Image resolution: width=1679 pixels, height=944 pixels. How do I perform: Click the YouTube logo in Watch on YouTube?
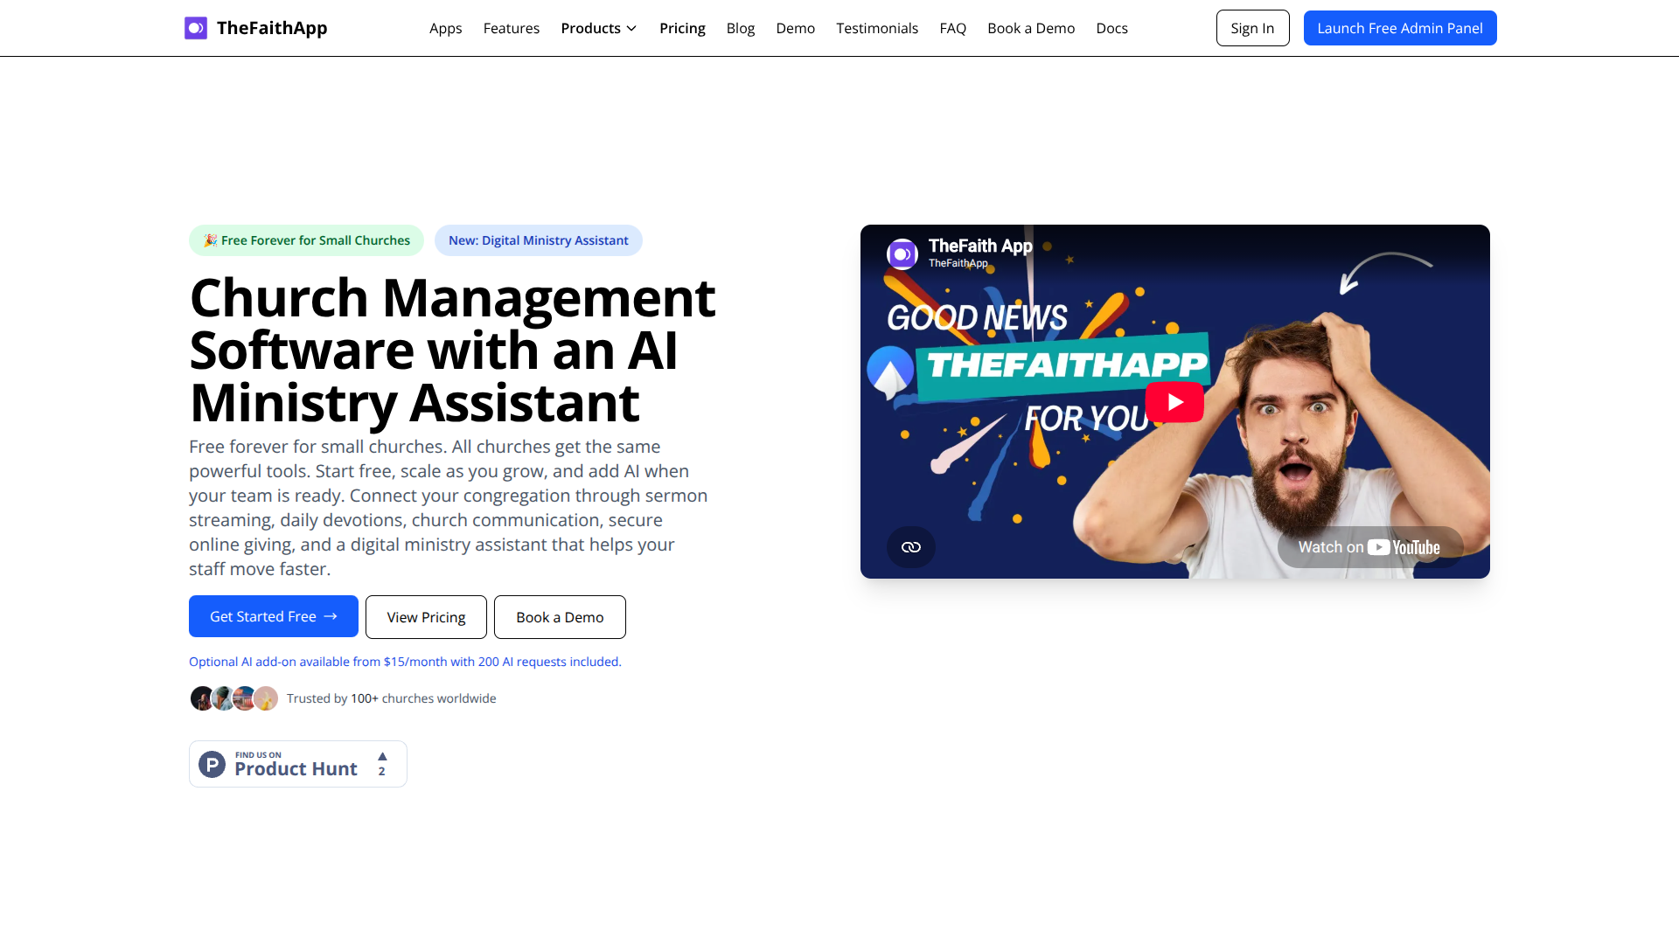(x=1404, y=547)
